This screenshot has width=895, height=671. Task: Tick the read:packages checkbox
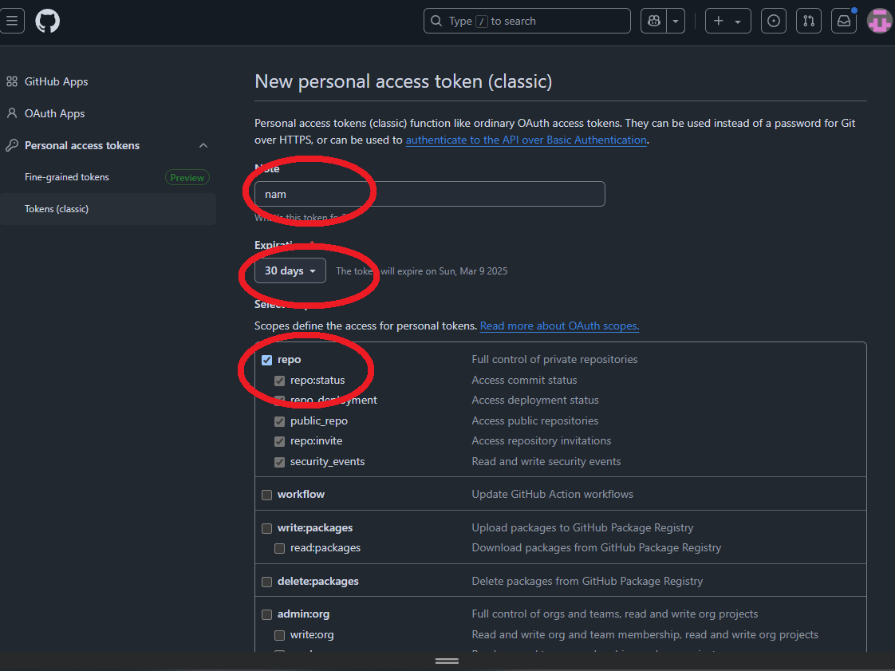pyautogui.click(x=280, y=548)
